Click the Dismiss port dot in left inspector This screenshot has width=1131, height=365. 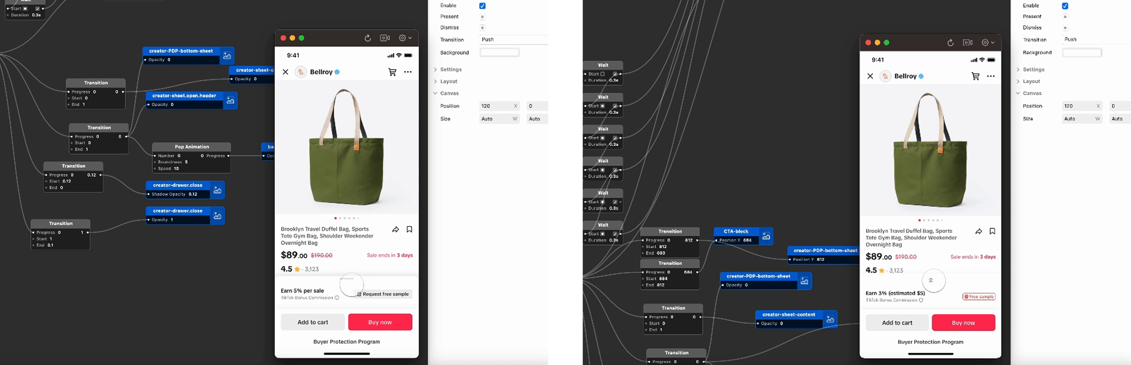pos(482,28)
